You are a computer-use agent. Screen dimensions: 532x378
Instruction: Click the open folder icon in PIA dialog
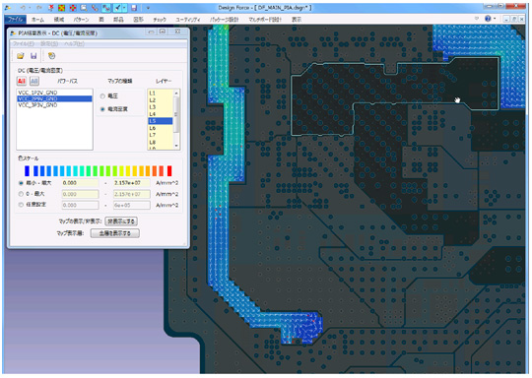21,56
